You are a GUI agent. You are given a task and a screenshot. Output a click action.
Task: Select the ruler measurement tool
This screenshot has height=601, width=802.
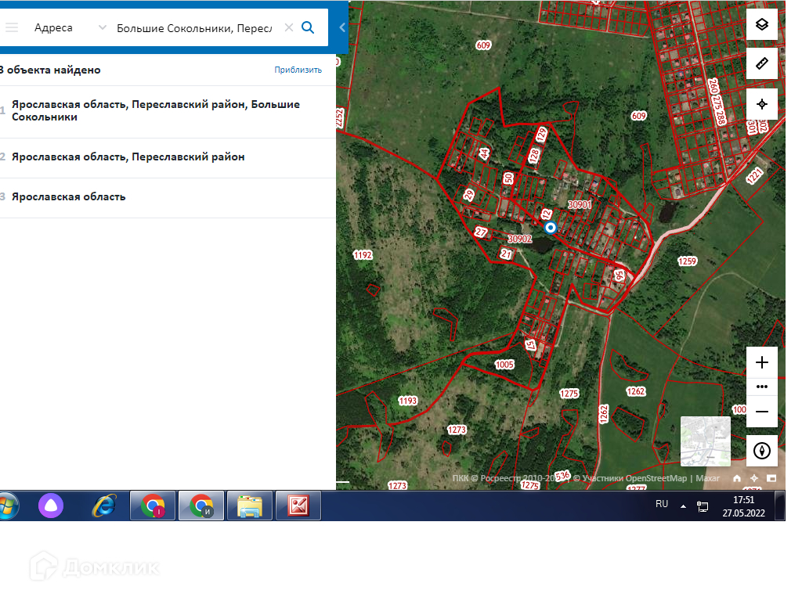(761, 63)
